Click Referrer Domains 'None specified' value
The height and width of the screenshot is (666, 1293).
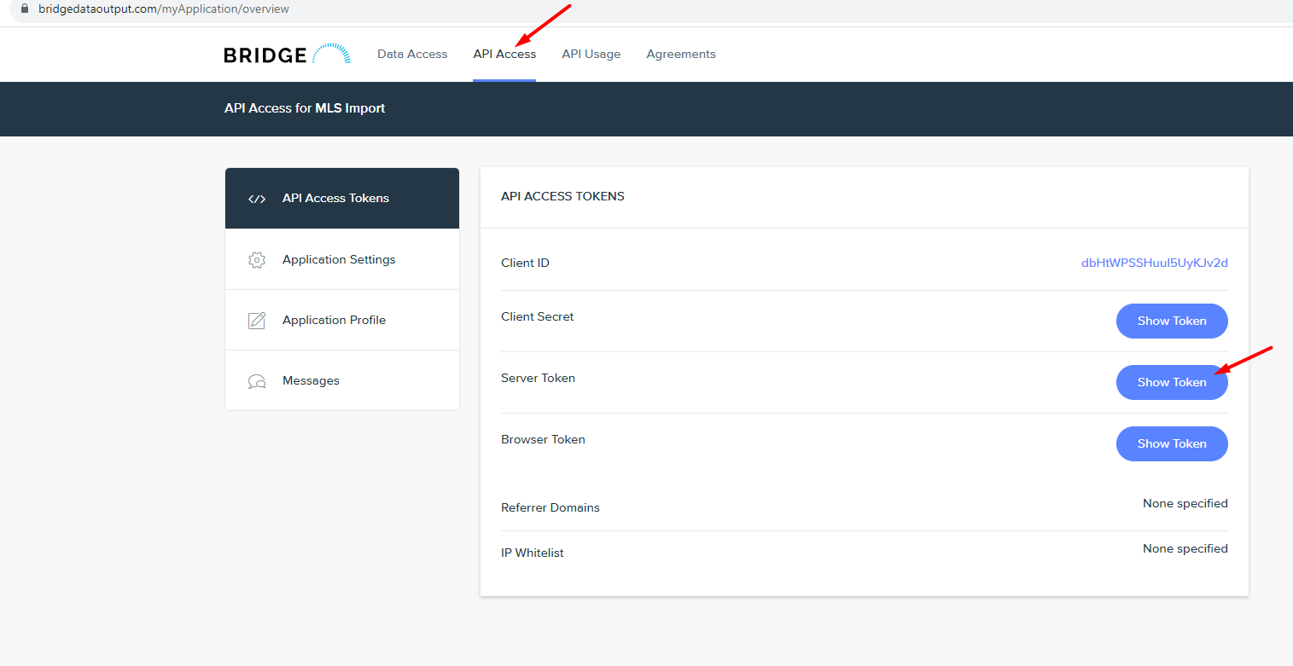tap(1185, 503)
